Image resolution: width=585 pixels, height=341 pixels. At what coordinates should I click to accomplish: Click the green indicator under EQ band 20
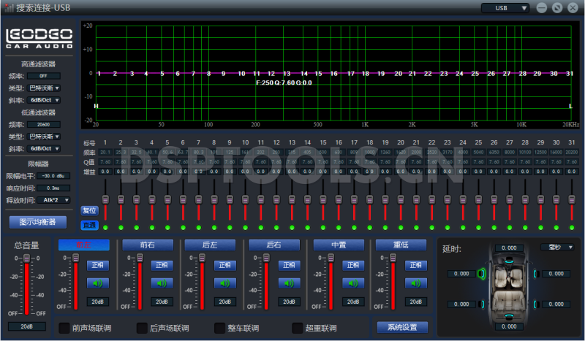click(x=401, y=227)
